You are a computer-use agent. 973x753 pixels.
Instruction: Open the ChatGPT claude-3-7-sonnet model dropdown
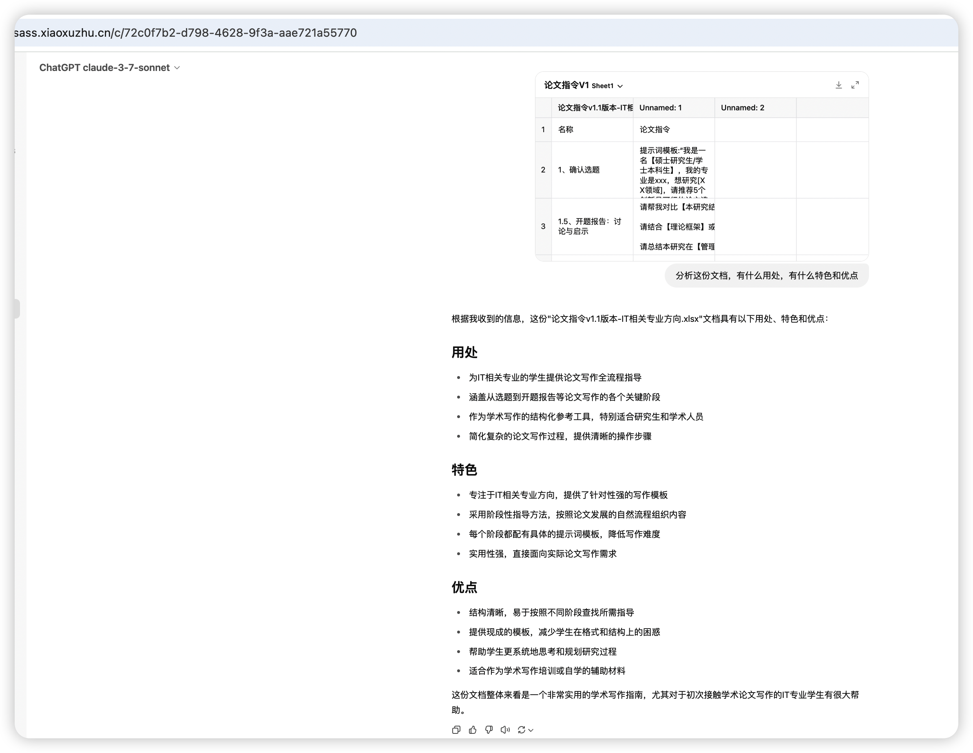click(x=109, y=68)
